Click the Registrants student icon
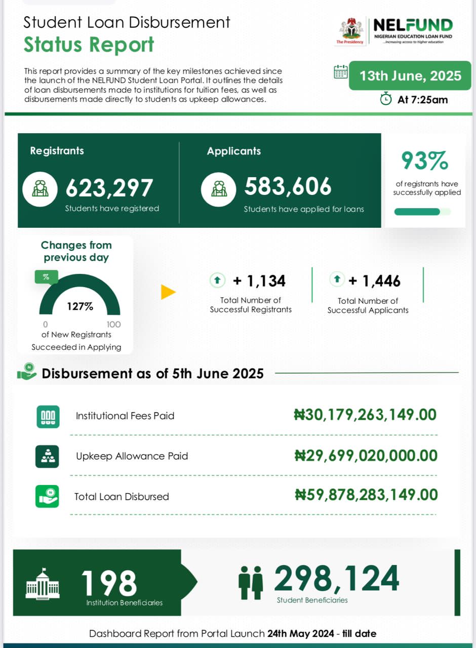This screenshot has width=476, height=648. (x=41, y=189)
